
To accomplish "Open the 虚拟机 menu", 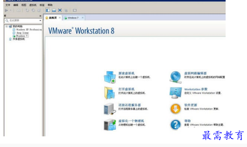I will pyautogui.click(x=33, y=5).
